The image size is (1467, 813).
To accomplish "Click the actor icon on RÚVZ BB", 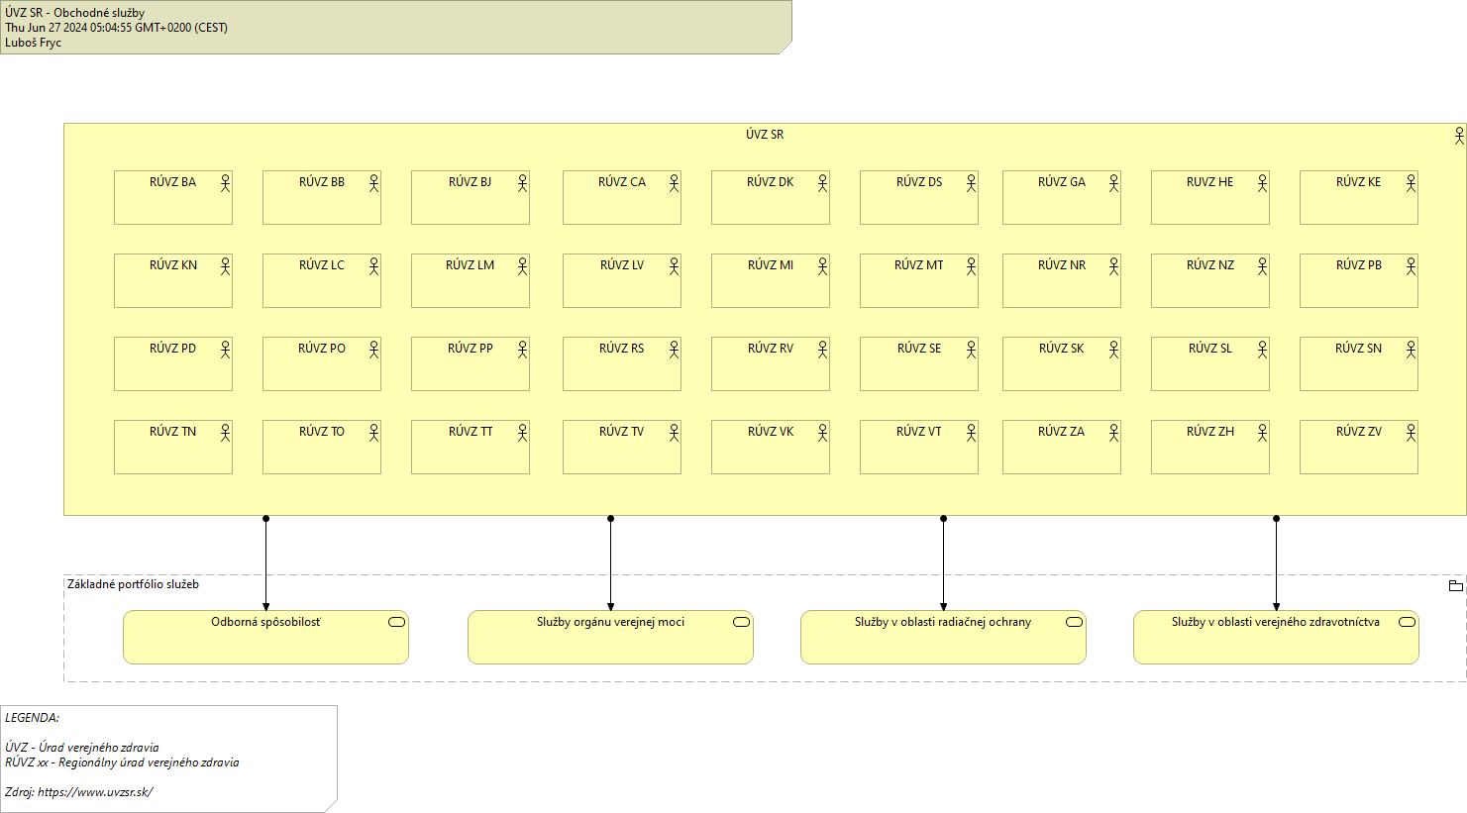I will click(x=373, y=183).
